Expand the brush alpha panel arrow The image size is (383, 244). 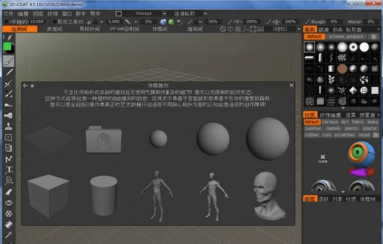pos(343,108)
